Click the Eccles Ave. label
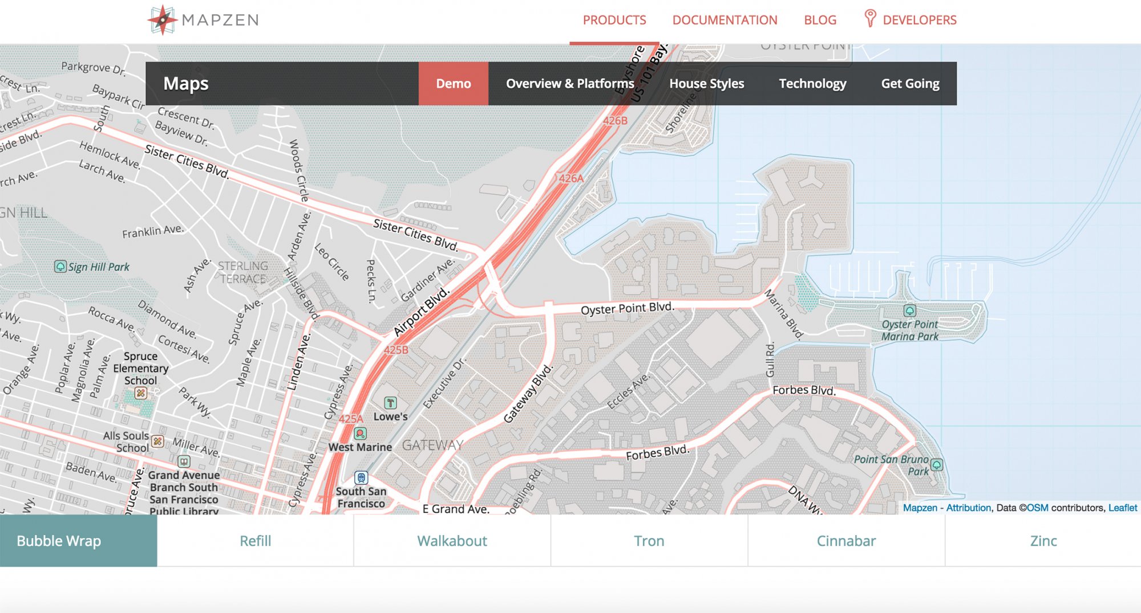 (x=628, y=391)
